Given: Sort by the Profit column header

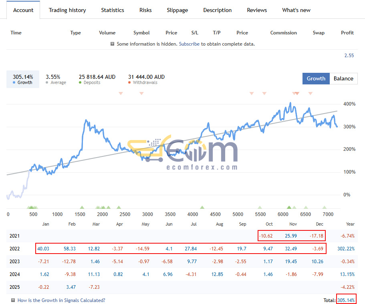Looking at the screenshot, I should click(x=347, y=33).
